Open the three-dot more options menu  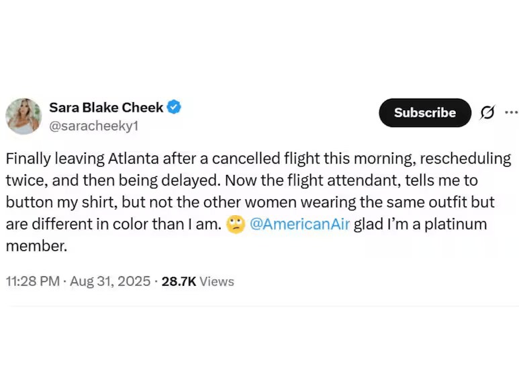tap(511, 113)
